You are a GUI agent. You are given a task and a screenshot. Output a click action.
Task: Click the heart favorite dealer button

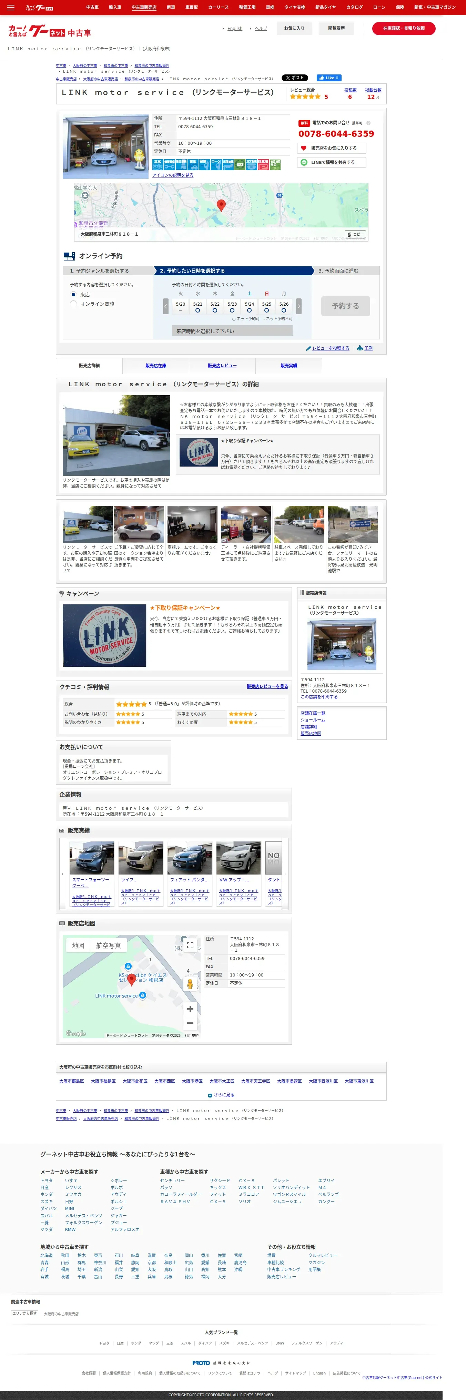(x=331, y=148)
